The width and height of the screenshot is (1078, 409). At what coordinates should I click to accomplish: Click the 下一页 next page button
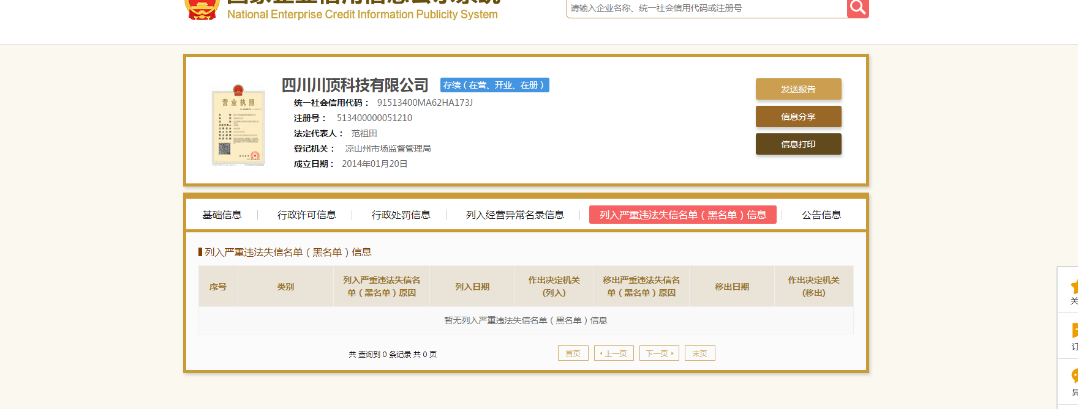[x=659, y=353]
